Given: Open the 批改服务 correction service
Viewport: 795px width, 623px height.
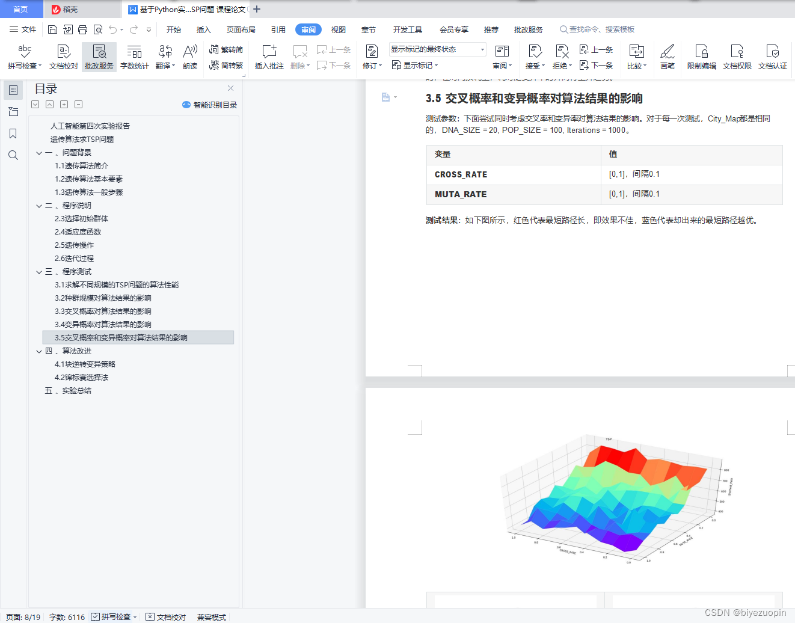Looking at the screenshot, I should coord(99,57).
